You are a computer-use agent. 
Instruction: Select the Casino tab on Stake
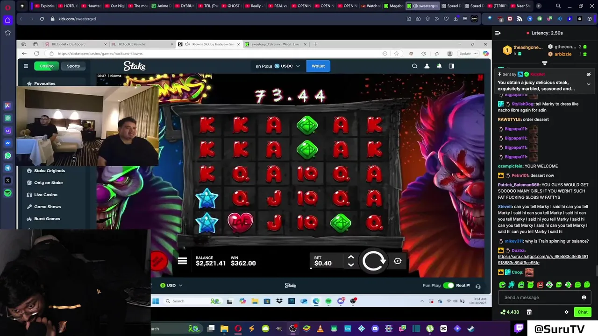click(46, 66)
